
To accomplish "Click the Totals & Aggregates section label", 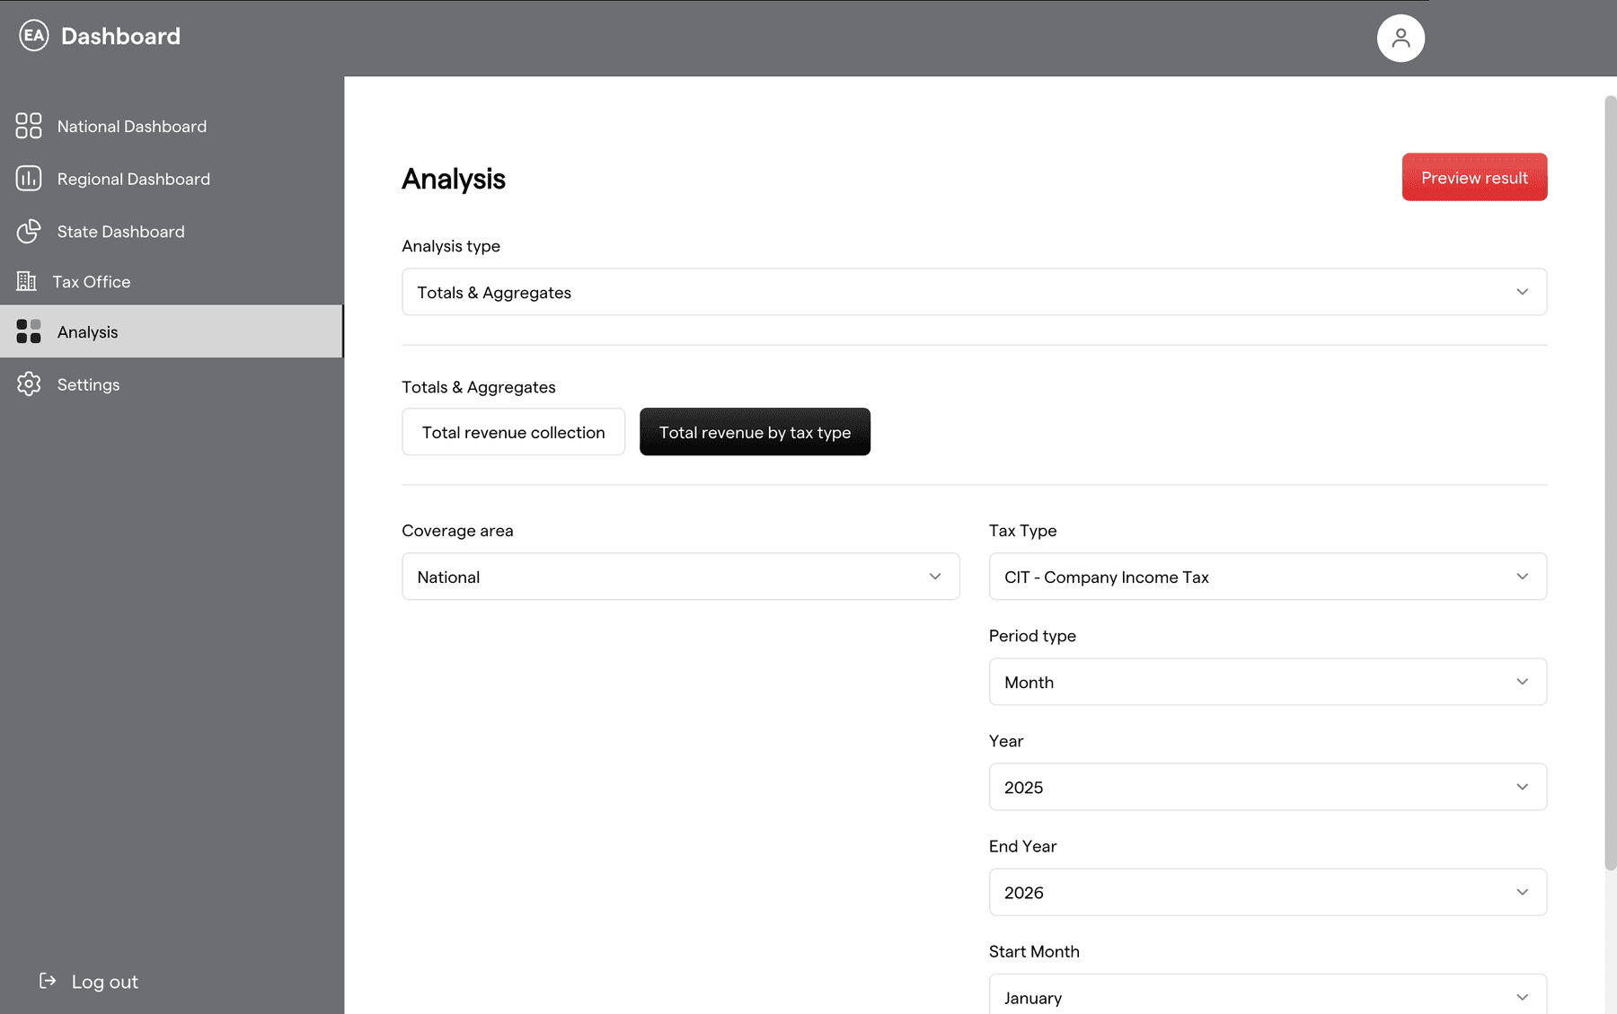I will point(478,387).
